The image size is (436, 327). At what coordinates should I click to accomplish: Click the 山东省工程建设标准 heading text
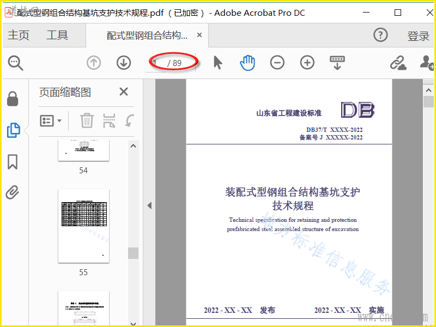pos(289,113)
